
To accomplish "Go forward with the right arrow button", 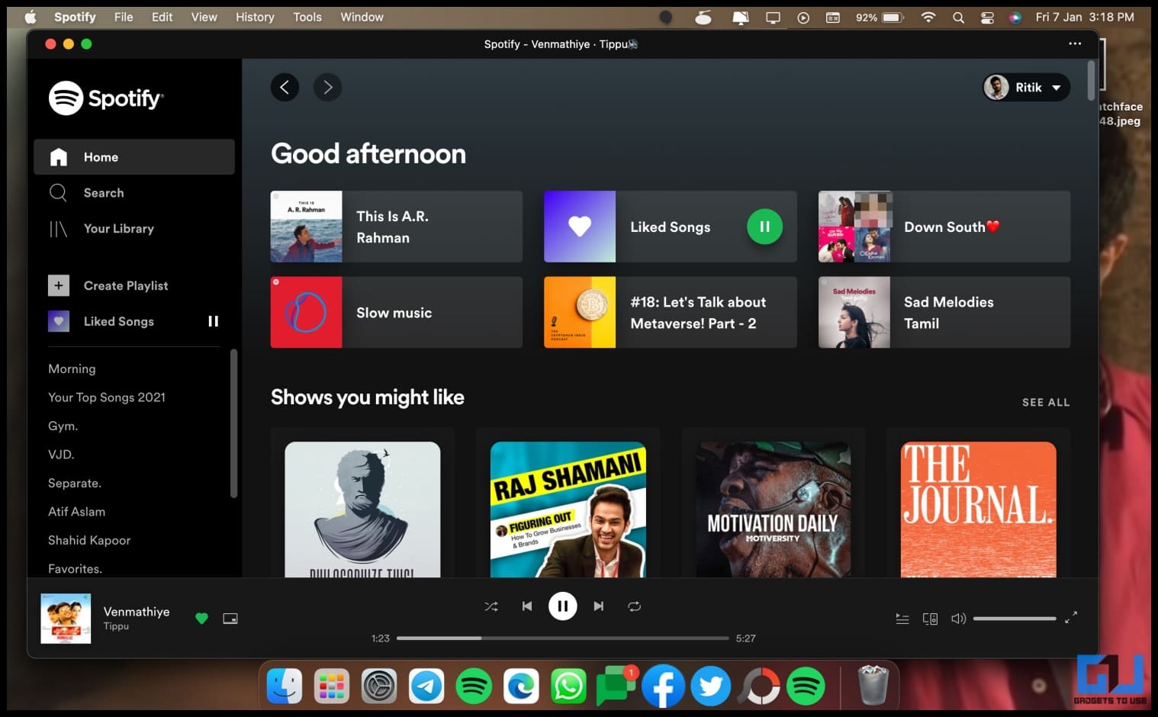I will tap(327, 88).
